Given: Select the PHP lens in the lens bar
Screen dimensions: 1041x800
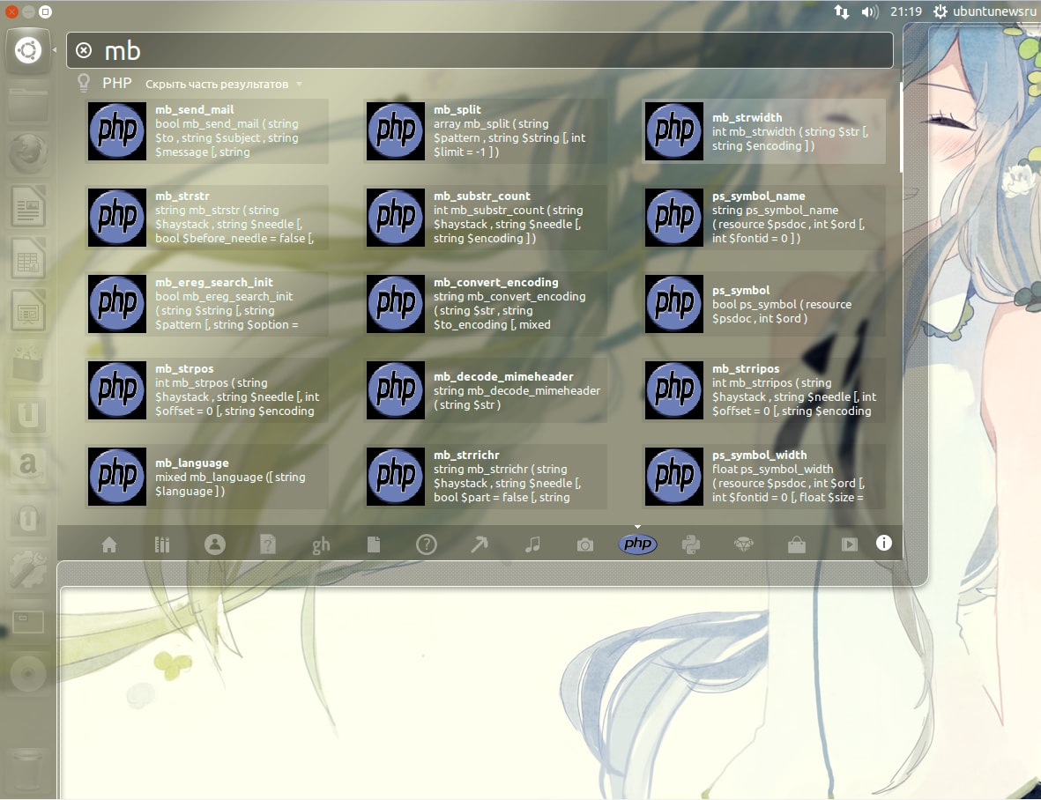Looking at the screenshot, I should click(637, 544).
